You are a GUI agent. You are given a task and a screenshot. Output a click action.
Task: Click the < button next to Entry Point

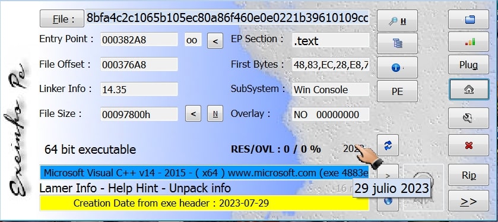(x=215, y=40)
